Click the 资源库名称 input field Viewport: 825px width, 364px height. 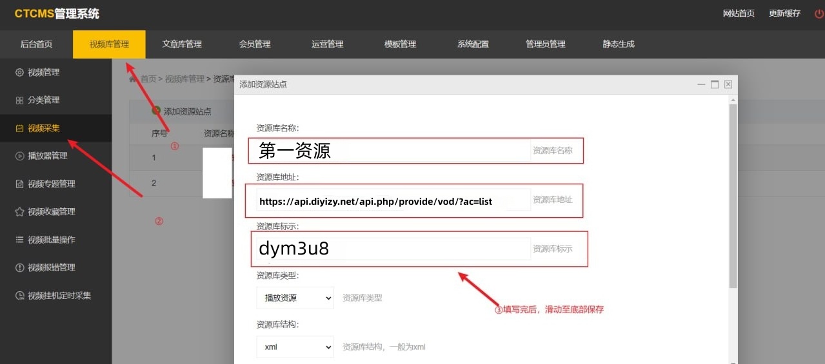(393, 151)
